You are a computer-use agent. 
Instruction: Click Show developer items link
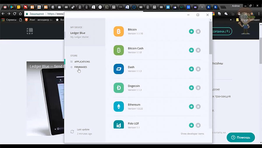(192, 134)
